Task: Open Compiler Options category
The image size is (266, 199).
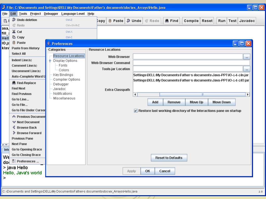Action: [x=66, y=80]
